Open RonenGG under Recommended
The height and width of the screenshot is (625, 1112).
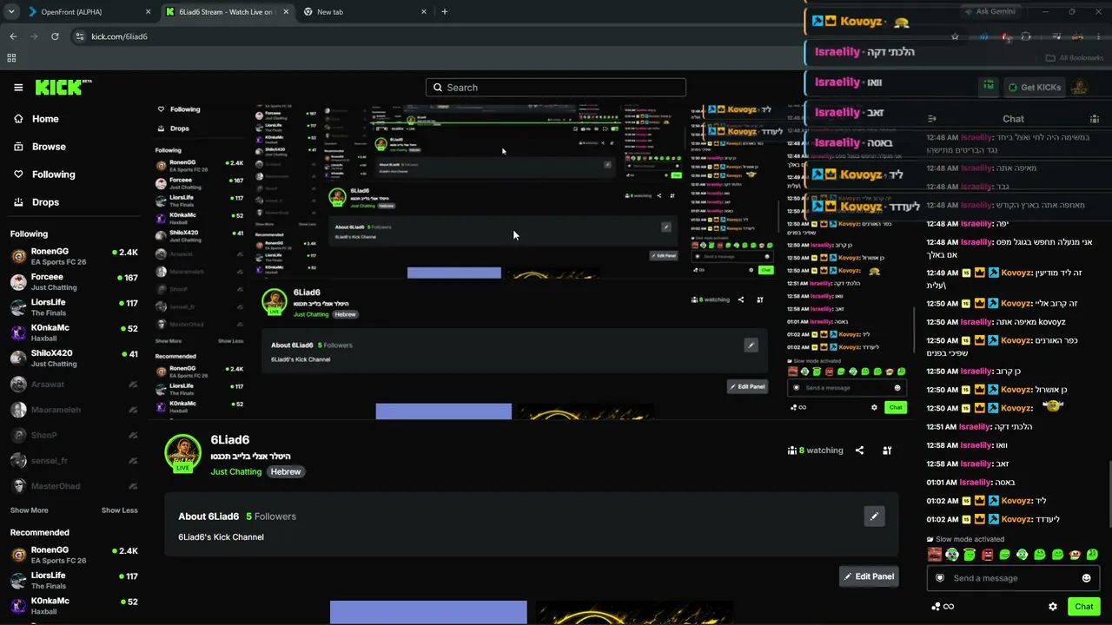[x=74, y=555]
